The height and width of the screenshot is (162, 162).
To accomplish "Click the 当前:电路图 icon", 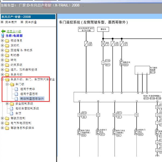I will [x=3, y=36].
